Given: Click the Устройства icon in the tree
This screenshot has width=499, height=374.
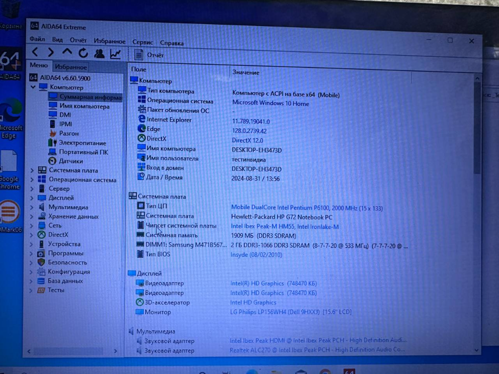Looking at the screenshot, I should pyautogui.click(x=41, y=244).
